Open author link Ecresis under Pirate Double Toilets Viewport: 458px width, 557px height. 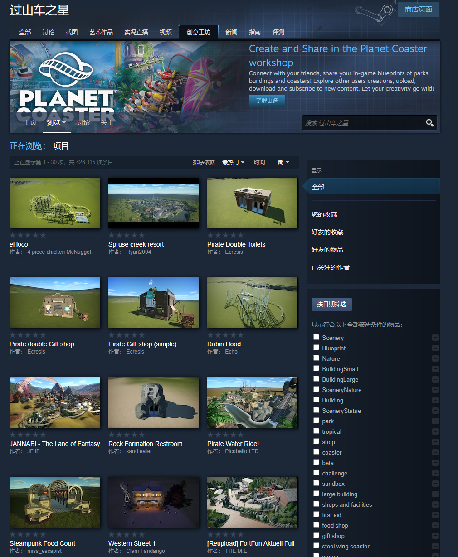(x=234, y=252)
